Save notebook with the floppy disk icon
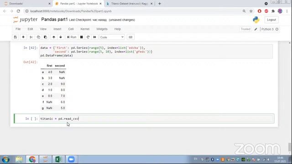This screenshot has width=292, height=164. (x=16, y=37)
